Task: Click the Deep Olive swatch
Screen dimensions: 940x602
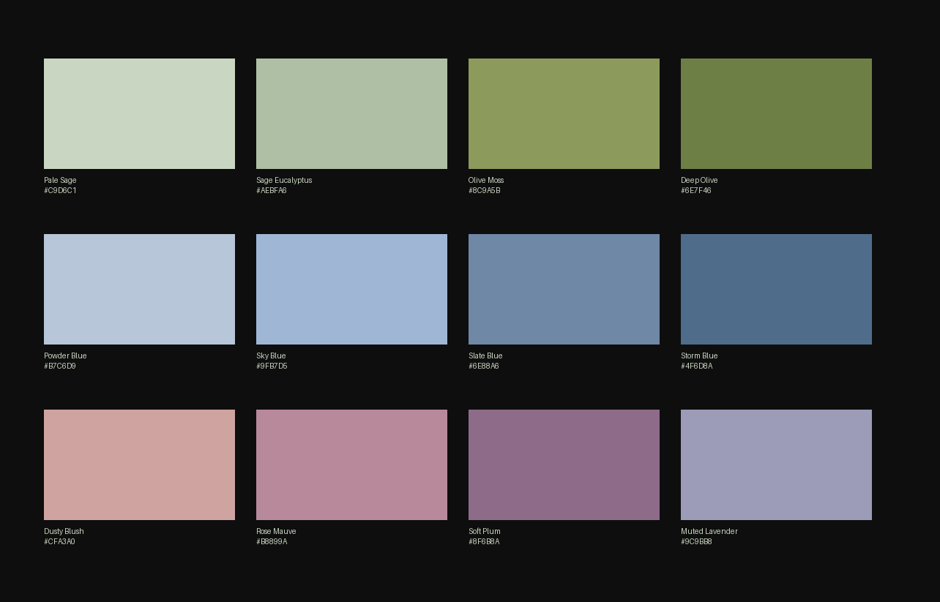Action: pos(776,113)
